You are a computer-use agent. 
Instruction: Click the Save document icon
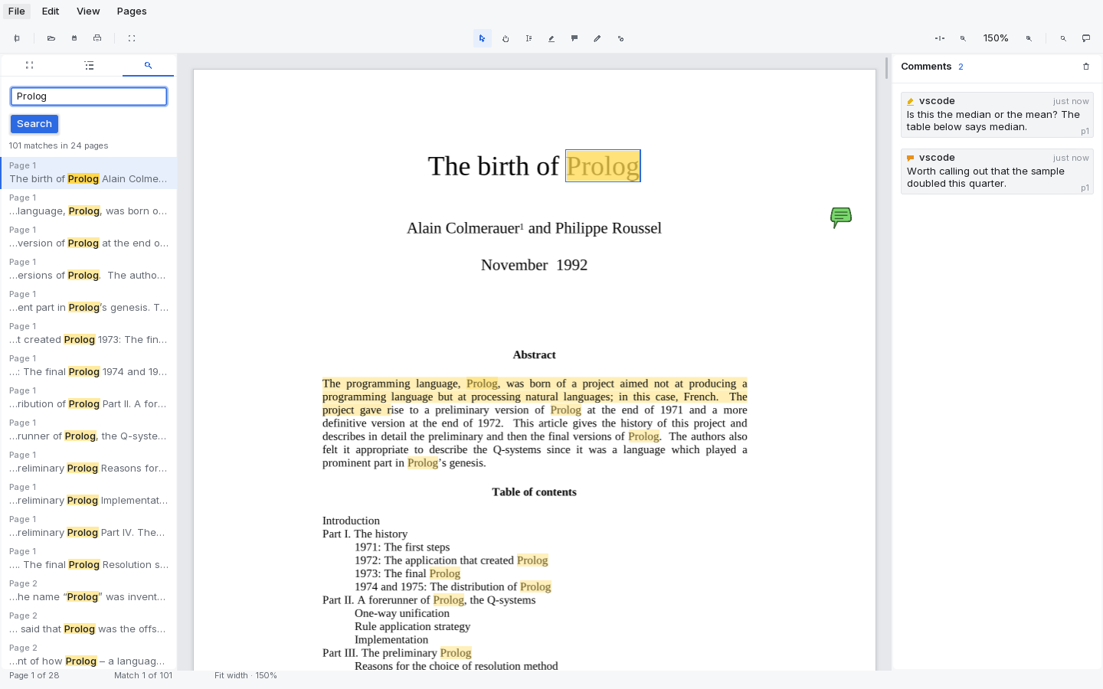click(x=74, y=38)
